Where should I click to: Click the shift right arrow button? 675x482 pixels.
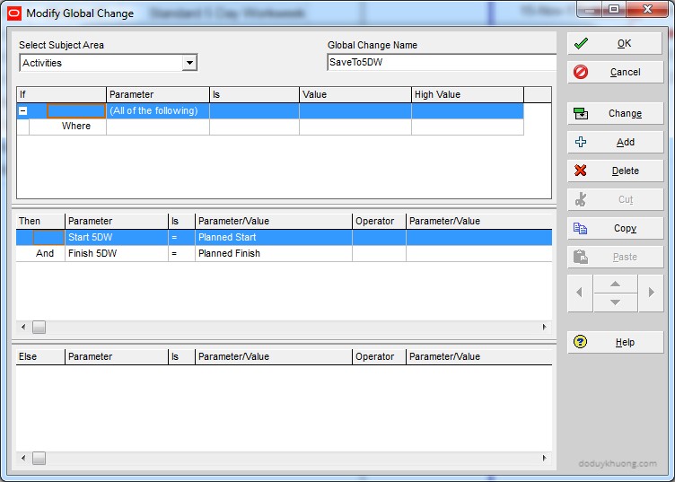pos(651,293)
